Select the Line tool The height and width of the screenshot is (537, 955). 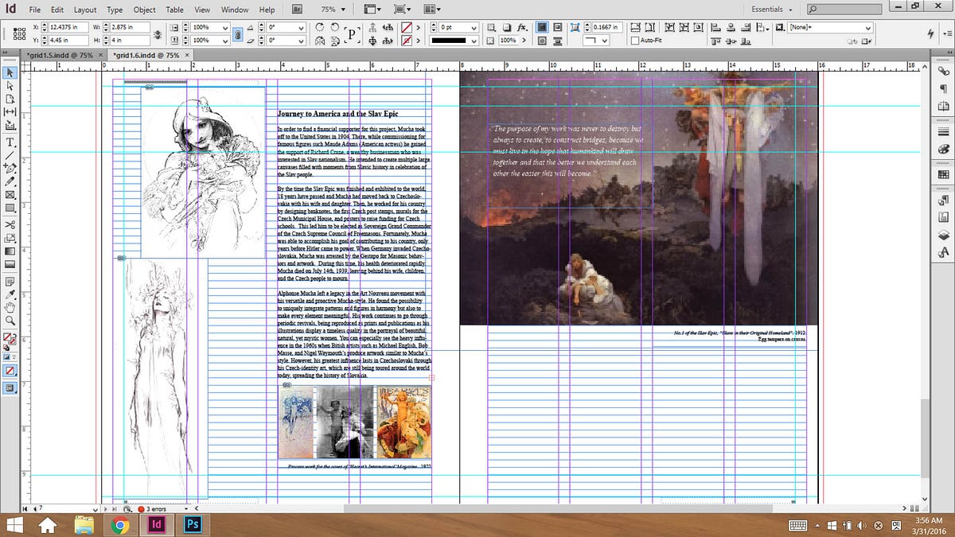10,155
